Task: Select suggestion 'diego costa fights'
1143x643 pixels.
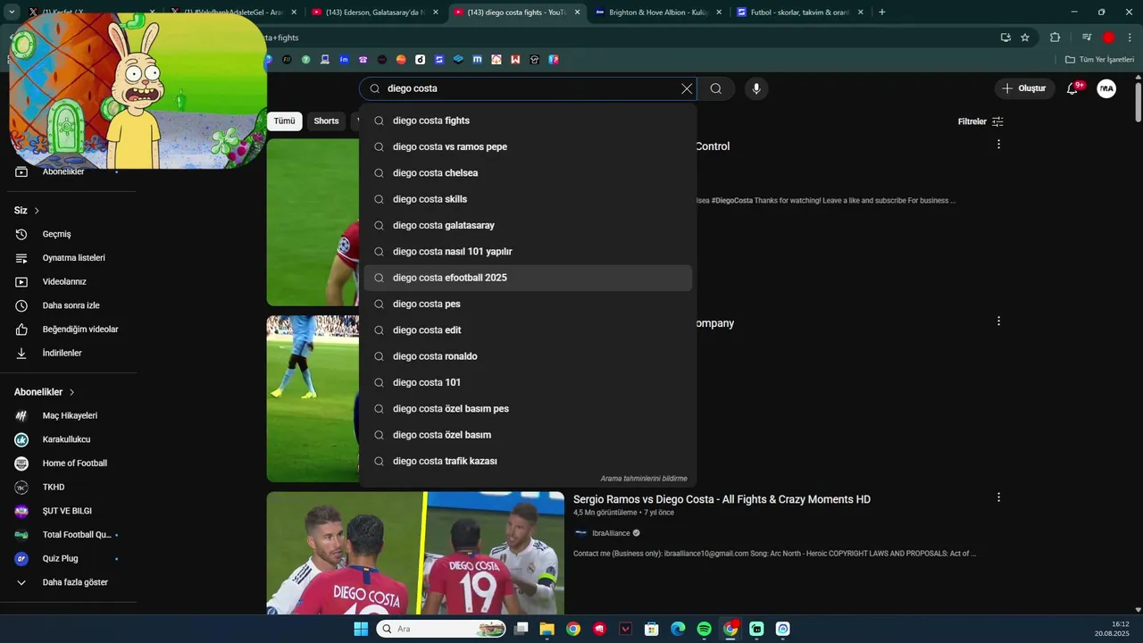Action: pyautogui.click(x=528, y=121)
